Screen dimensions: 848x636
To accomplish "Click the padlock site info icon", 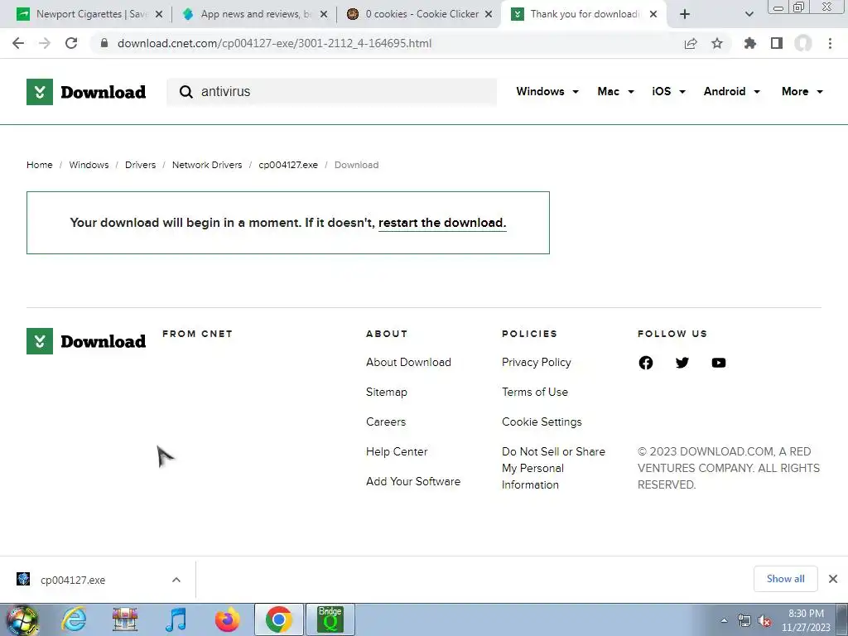I will tap(104, 43).
